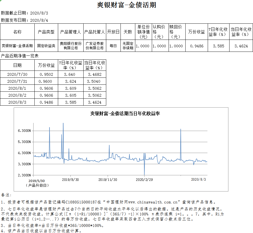Click the 2019/11/30 x-axis label
The width and height of the screenshot is (253, 233).
point(108,179)
